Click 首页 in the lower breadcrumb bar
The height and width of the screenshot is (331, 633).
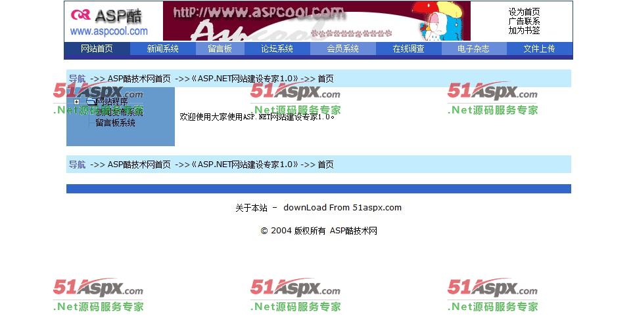pos(325,165)
